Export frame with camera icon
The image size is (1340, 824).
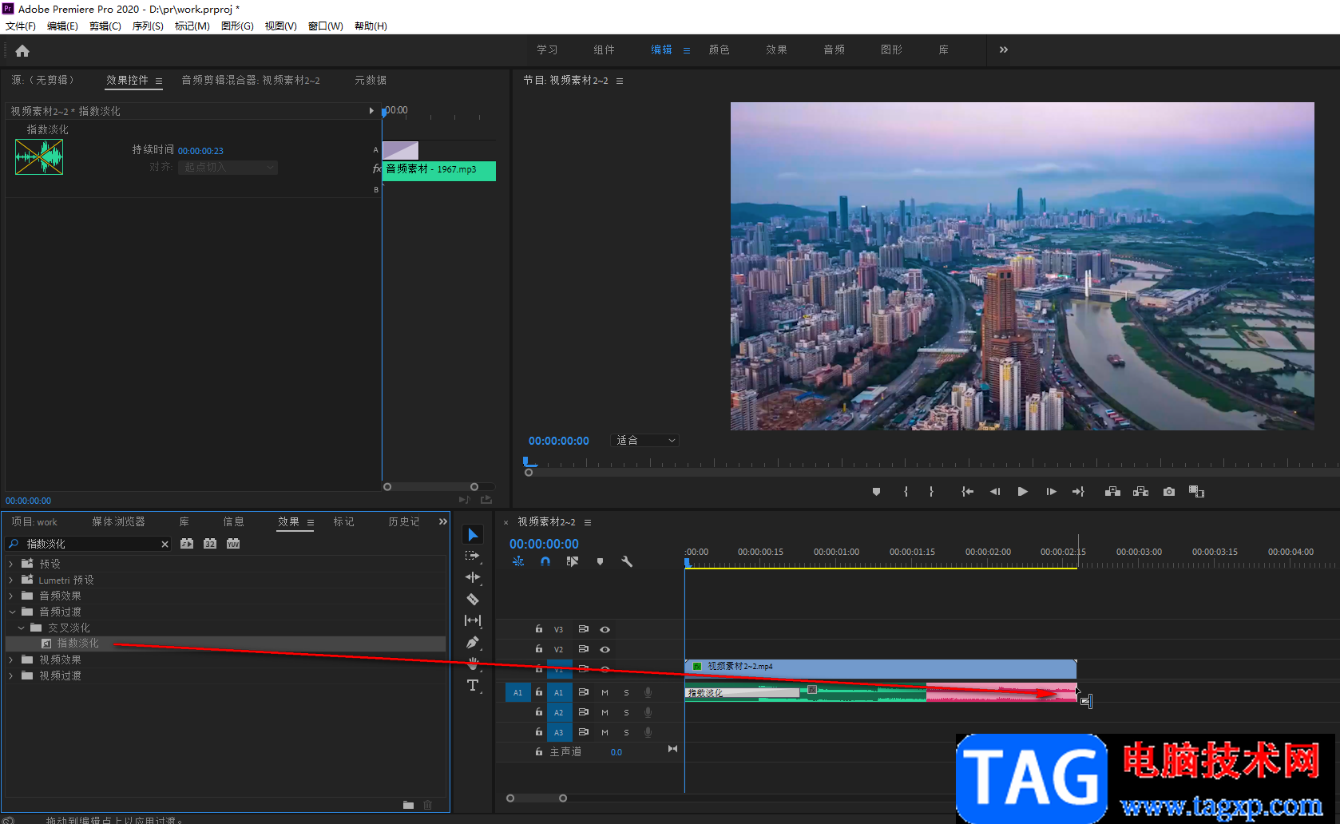pyautogui.click(x=1169, y=492)
